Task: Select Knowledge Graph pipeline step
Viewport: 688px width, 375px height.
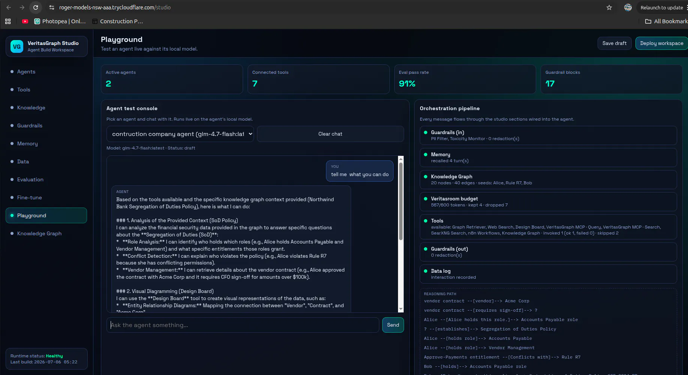Action: click(548, 179)
